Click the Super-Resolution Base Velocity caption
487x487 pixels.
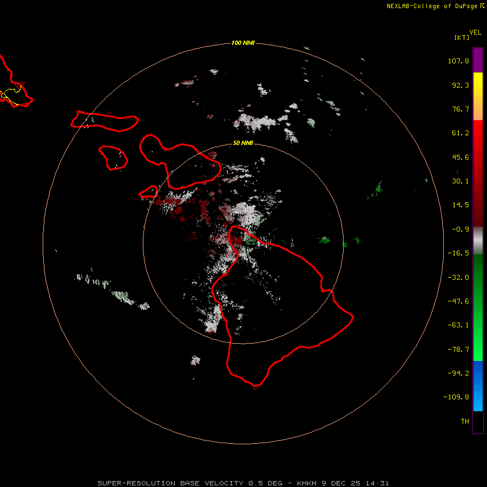(243, 483)
